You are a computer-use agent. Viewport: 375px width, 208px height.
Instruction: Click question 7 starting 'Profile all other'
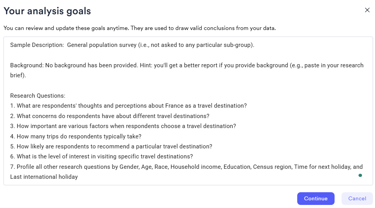click(x=186, y=167)
